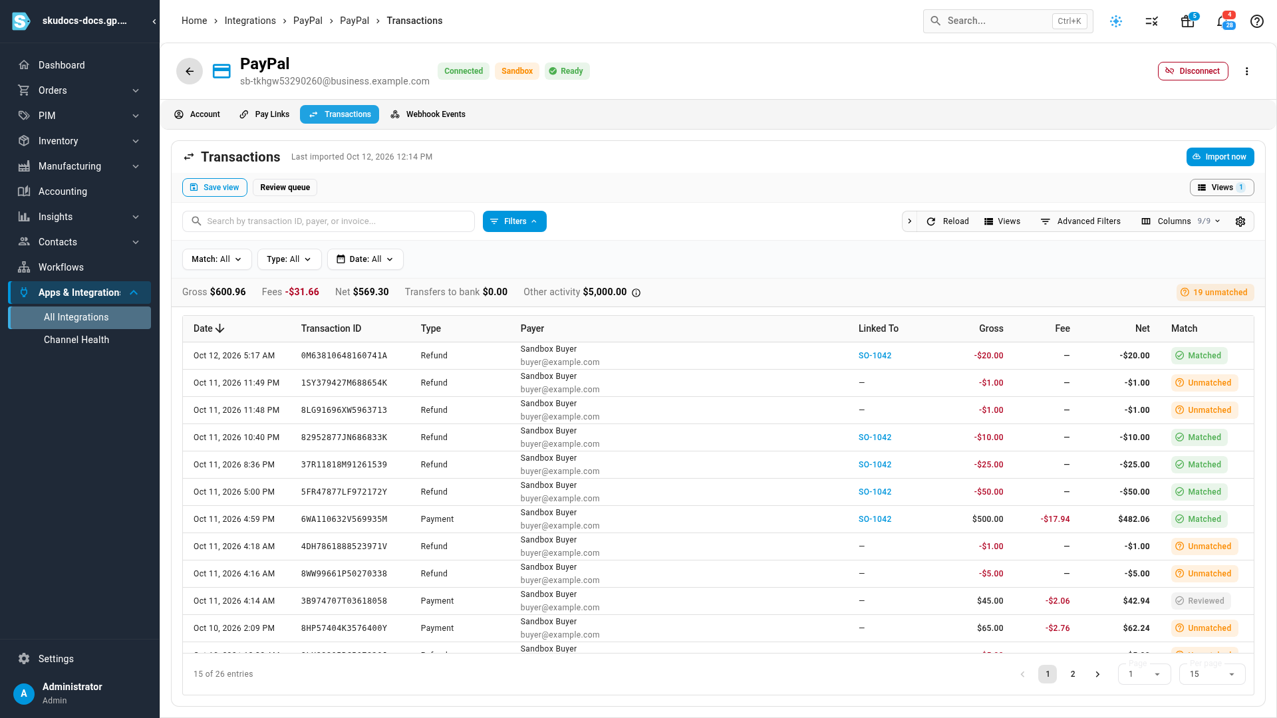Image resolution: width=1277 pixels, height=718 pixels.
Task: Open the help question mark icon
Action: [x=1257, y=21]
